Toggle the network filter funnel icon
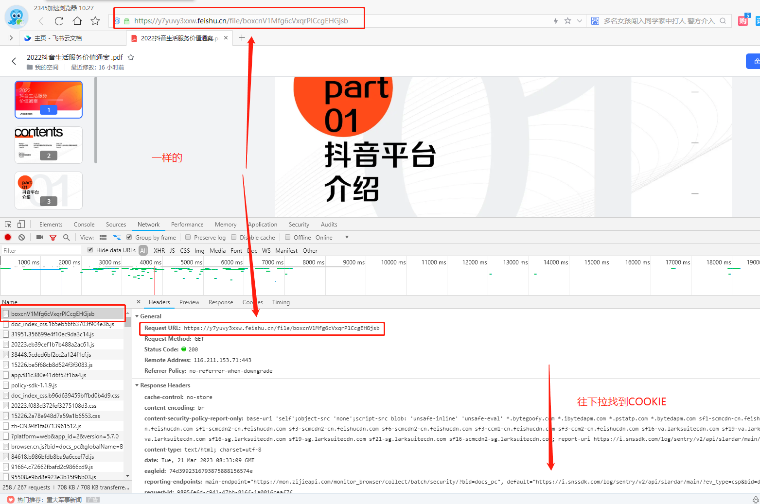This screenshot has width=760, height=504. pyautogui.click(x=53, y=237)
